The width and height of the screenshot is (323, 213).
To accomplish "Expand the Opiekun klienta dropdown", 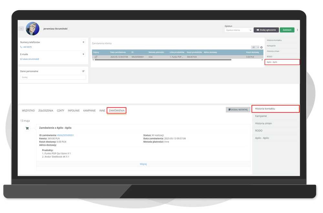I will coord(239,30).
